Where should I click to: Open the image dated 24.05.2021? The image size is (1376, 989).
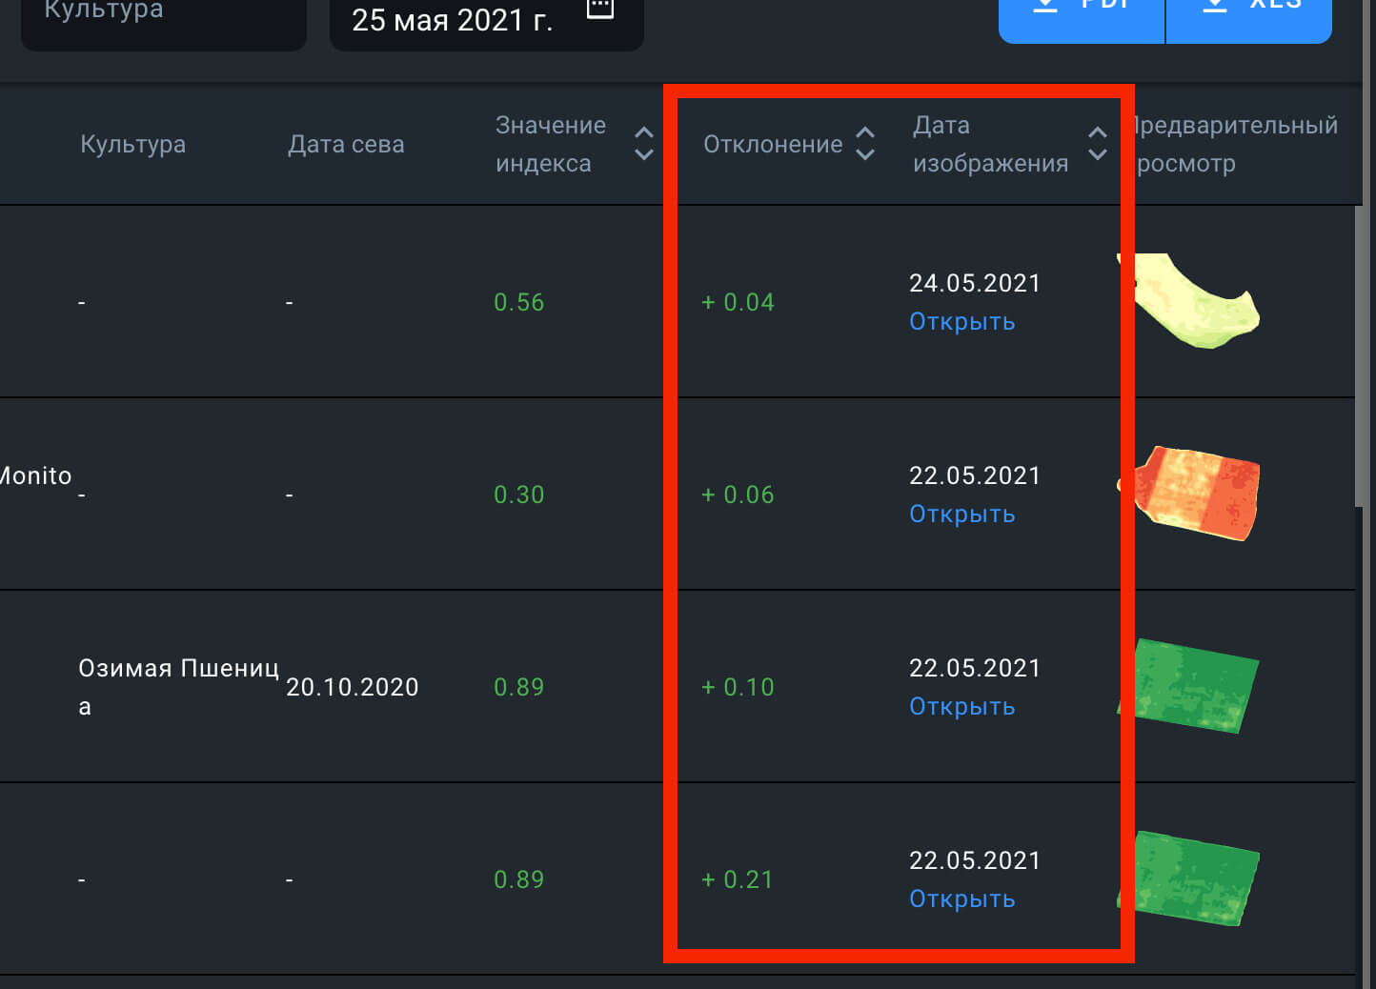pos(961,322)
